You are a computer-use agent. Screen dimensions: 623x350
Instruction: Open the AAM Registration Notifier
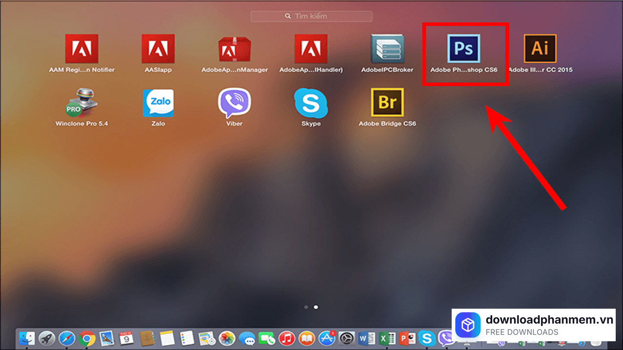81,49
